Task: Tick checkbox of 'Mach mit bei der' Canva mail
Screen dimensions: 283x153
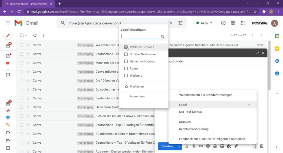Action: 22,63
